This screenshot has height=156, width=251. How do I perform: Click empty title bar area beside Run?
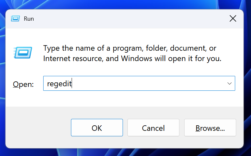coord(128,19)
